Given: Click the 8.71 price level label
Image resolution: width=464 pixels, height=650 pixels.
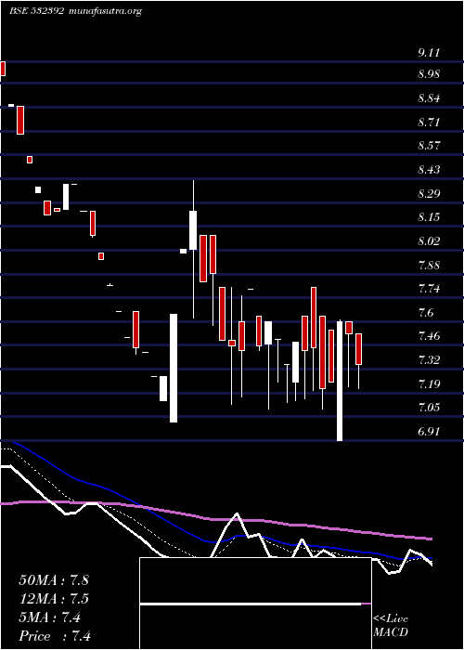Looking at the screenshot, I should click(429, 122).
